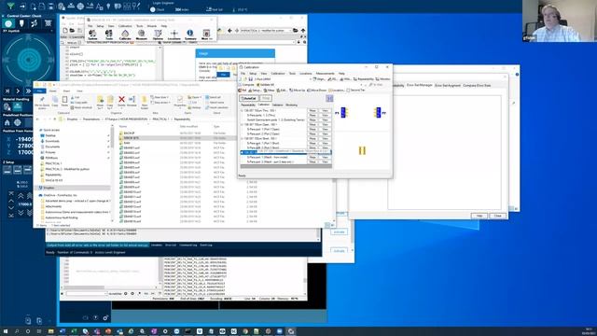Click Meas button for first Thru row
The width and height of the screenshot is (597, 336).
coord(312,110)
